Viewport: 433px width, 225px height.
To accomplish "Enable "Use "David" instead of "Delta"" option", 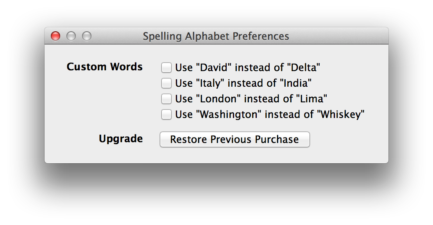I will tap(166, 67).
